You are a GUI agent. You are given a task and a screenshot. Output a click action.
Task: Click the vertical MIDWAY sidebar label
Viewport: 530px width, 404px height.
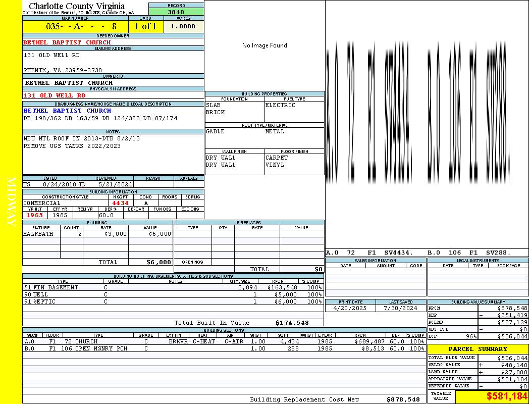(11, 201)
